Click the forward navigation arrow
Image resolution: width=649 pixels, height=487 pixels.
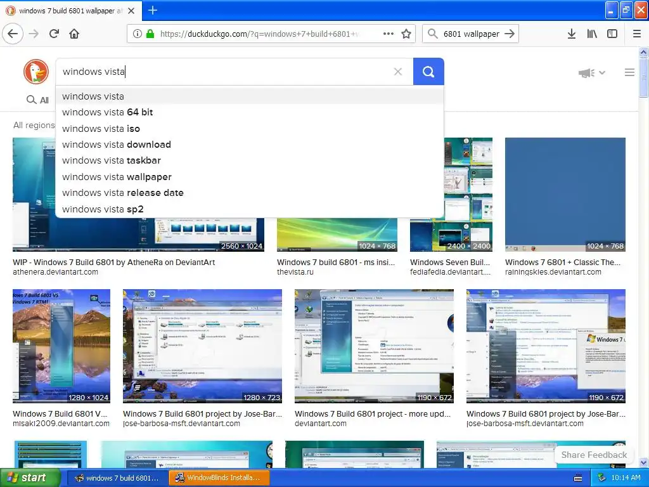coord(34,34)
